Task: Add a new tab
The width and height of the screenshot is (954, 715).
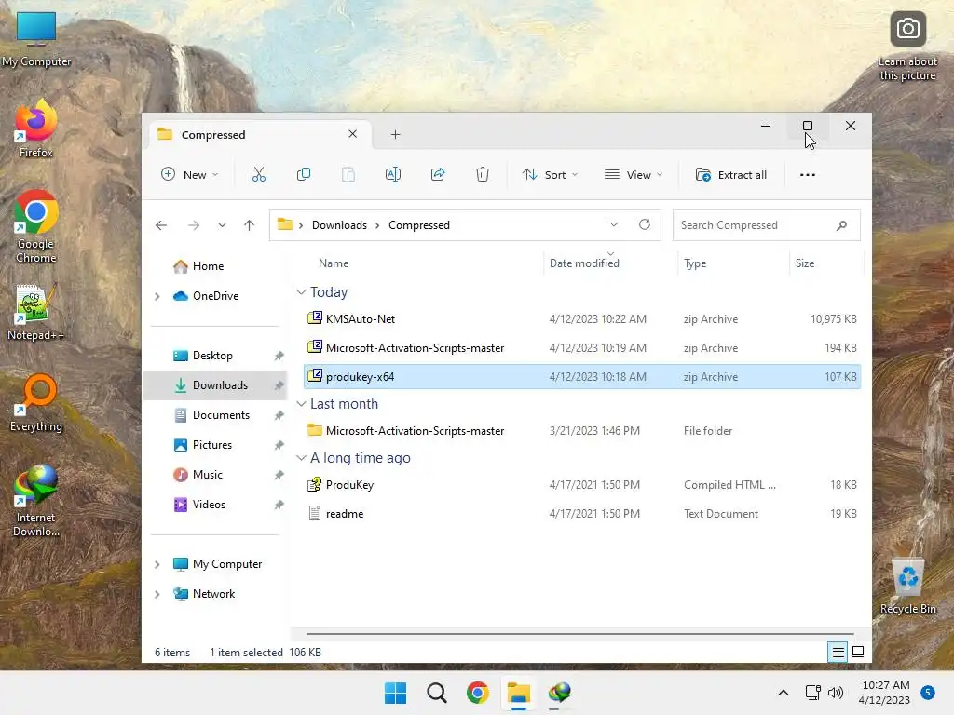Action: pos(395,134)
